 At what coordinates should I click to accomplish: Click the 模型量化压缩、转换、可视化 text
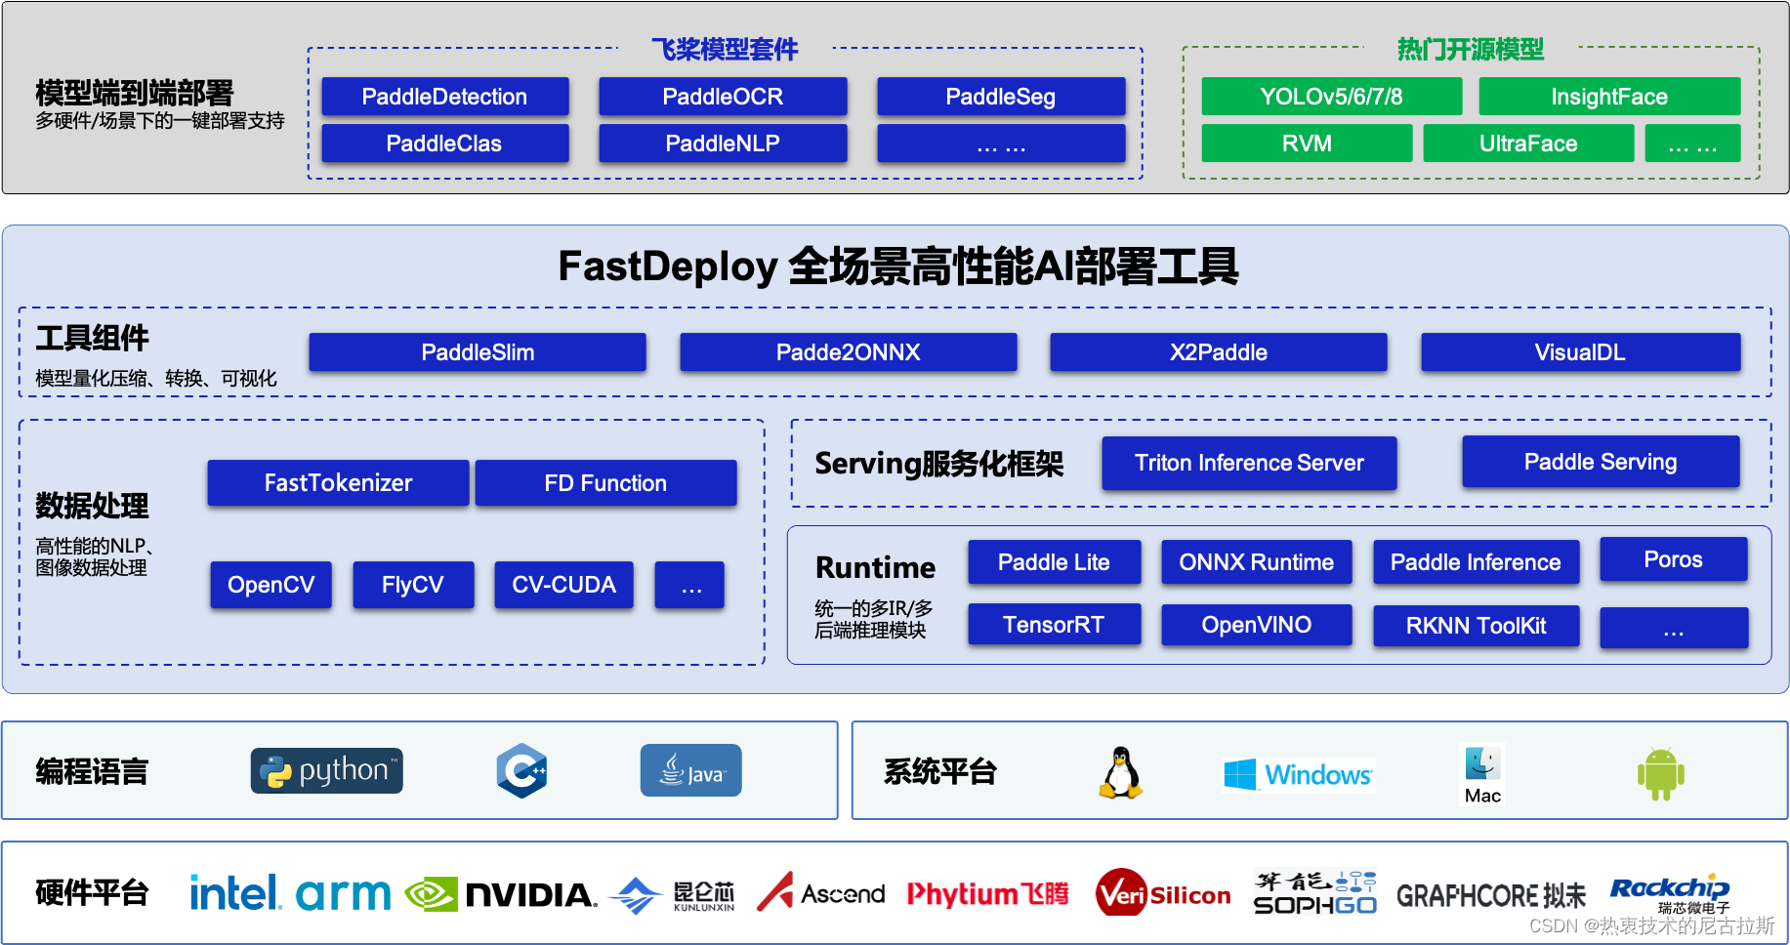pyautogui.click(x=156, y=379)
